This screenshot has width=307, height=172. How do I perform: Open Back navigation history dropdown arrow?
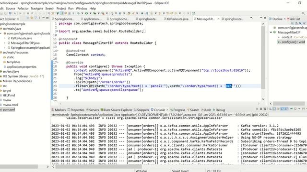180,13
